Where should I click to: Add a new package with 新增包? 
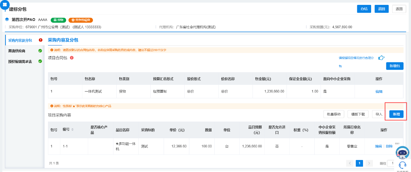coord(394,66)
